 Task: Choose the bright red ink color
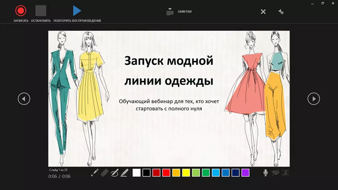[x=166, y=173]
